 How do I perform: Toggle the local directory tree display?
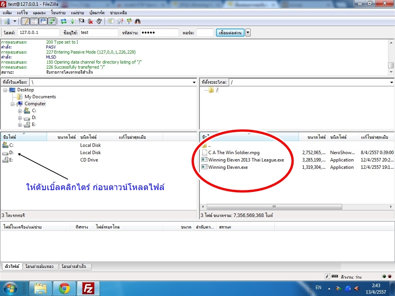[x=34, y=22]
